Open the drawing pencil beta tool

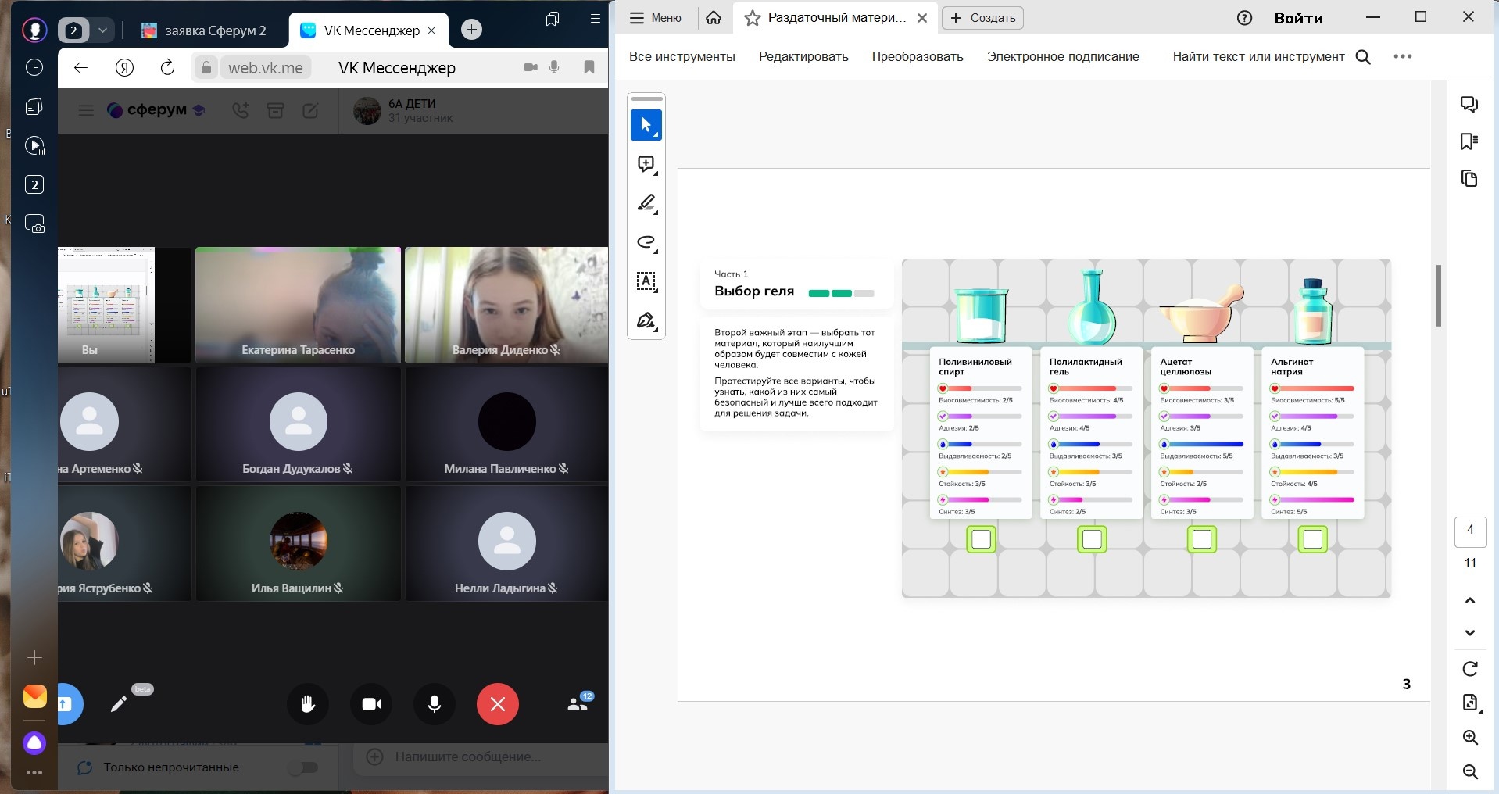pyautogui.click(x=119, y=704)
